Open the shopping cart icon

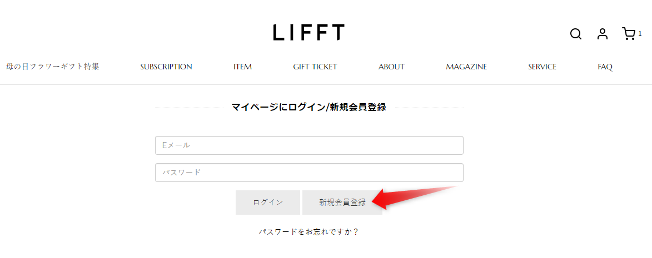(629, 34)
